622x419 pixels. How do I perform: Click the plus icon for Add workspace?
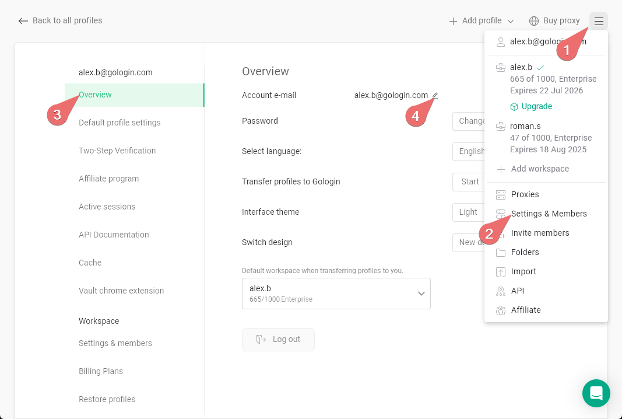501,170
